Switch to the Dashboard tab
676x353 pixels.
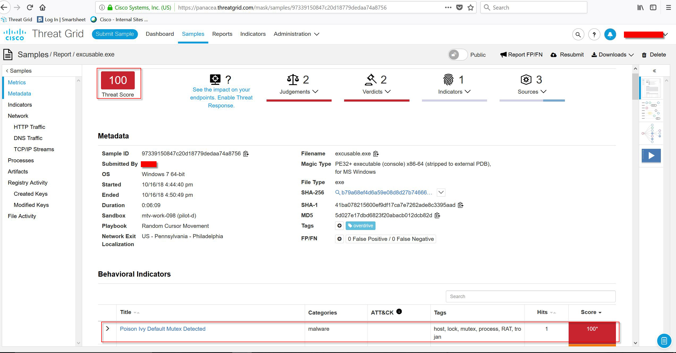(x=160, y=34)
